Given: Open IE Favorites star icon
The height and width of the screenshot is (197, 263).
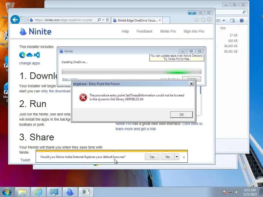Looking at the screenshot, I should 203,20.
